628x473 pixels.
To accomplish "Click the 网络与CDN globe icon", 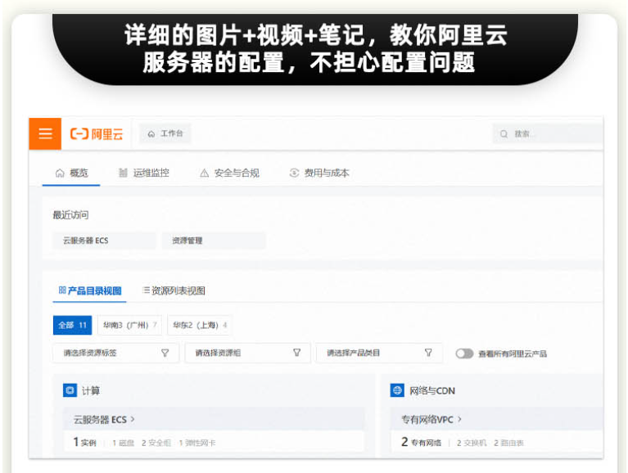I will pyautogui.click(x=397, y=390).
